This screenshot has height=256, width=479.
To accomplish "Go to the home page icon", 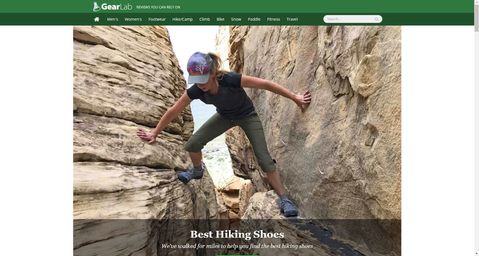I will (x=97, y=19).
